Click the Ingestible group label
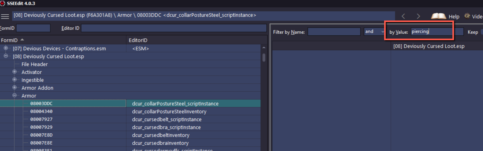Viewport: 483px width, 151px height. (33, 80)
